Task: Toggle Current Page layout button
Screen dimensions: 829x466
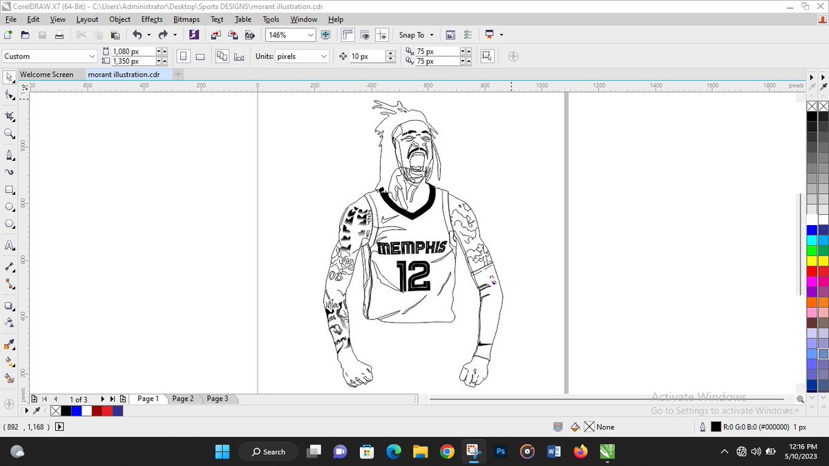Action: tap(239, 57)
